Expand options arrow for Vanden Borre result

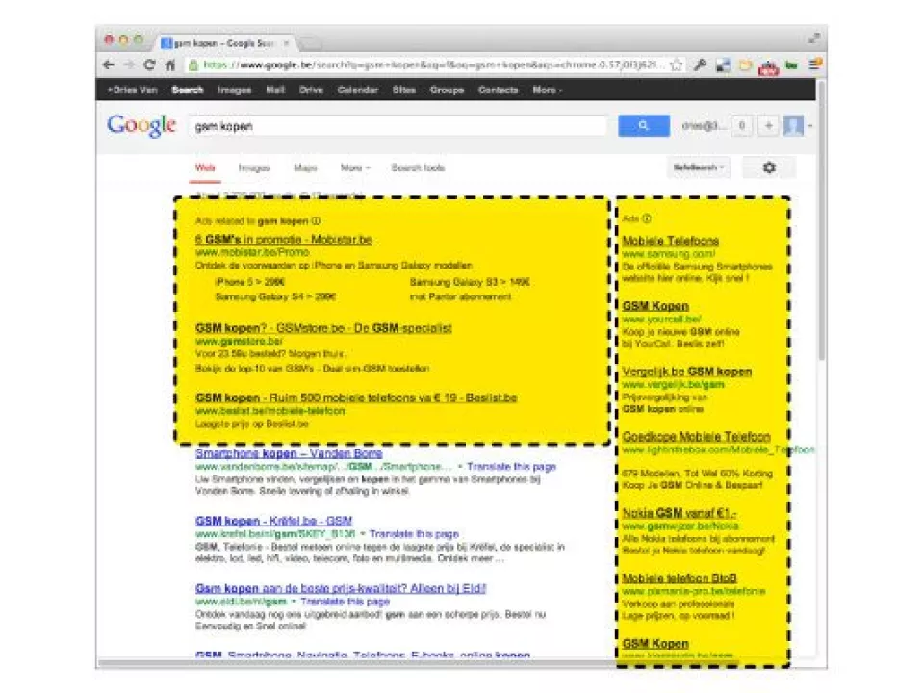(460, 467)
